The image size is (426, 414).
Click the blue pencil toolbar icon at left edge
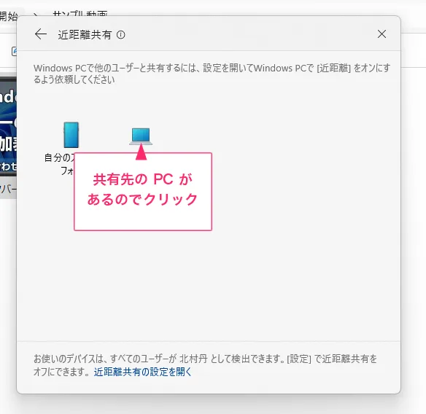coord(14,51)
